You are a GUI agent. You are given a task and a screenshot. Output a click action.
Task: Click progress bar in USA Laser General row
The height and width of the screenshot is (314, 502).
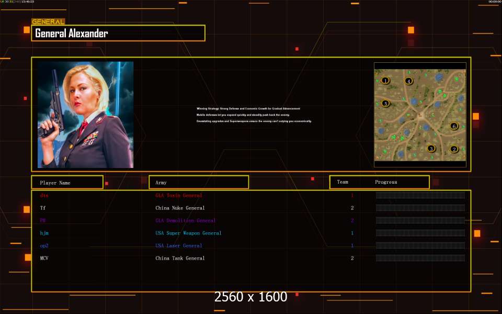pyautogui.click(x=420, y=245)
